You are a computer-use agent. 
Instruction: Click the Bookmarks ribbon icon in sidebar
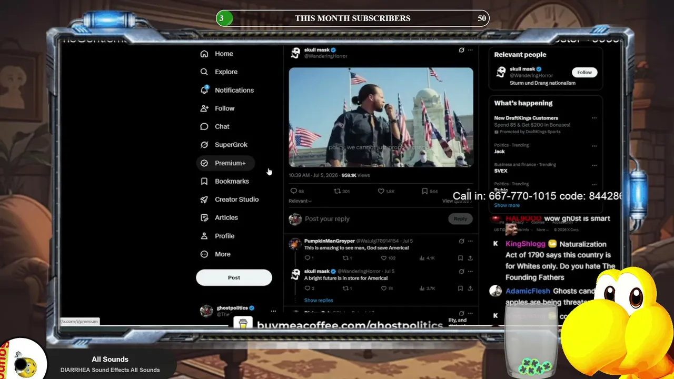(x=204, y=181)
